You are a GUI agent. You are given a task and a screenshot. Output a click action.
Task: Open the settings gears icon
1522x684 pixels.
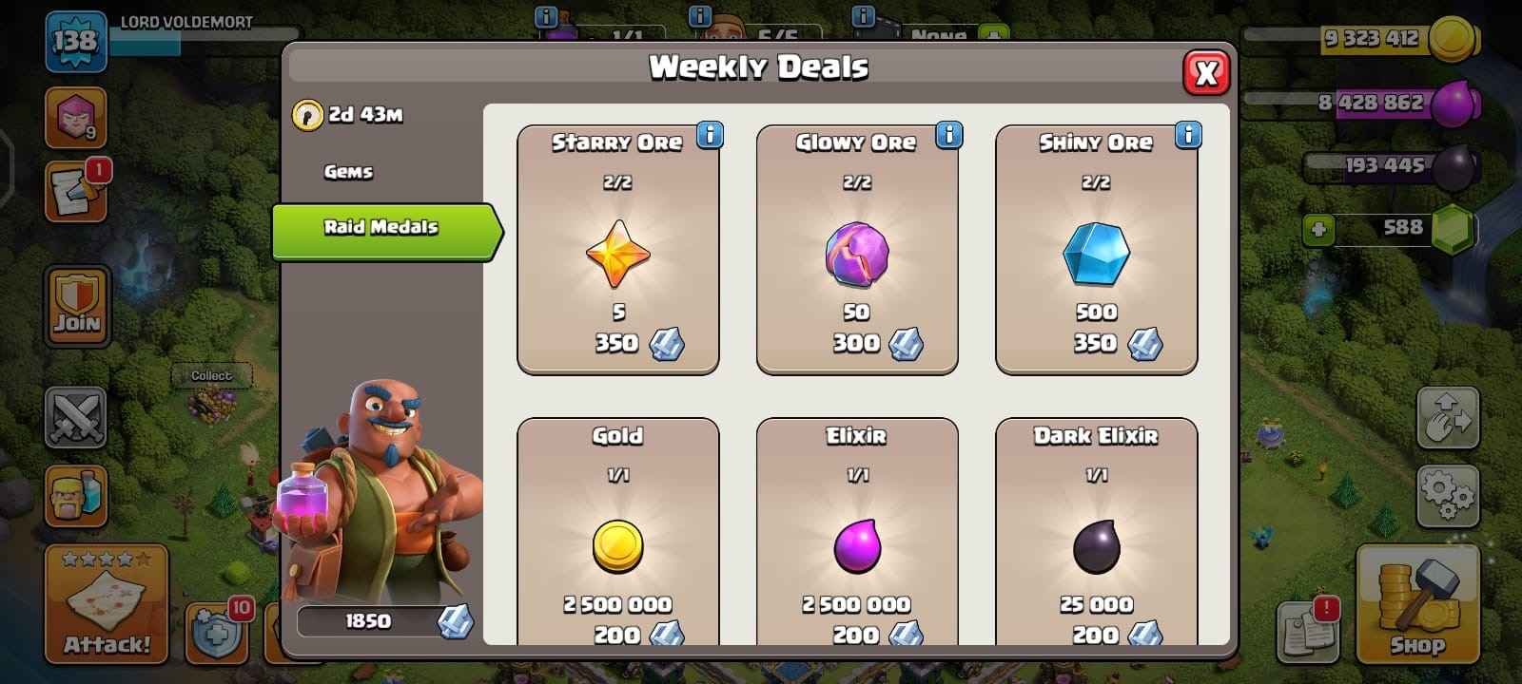[1448, 496]
